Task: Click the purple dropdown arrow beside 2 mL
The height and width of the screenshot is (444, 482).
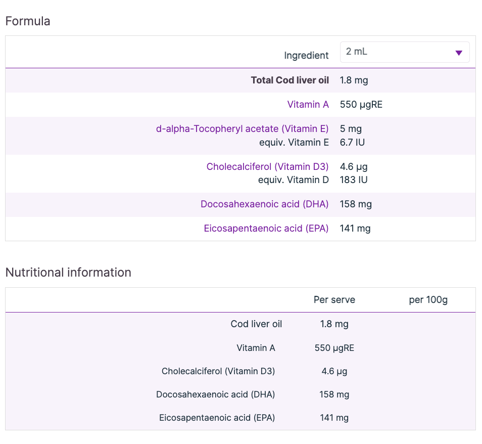Action: coord(458,53)
